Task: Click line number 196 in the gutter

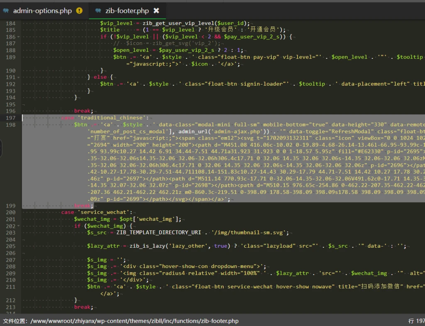Action: coord(10,111)
